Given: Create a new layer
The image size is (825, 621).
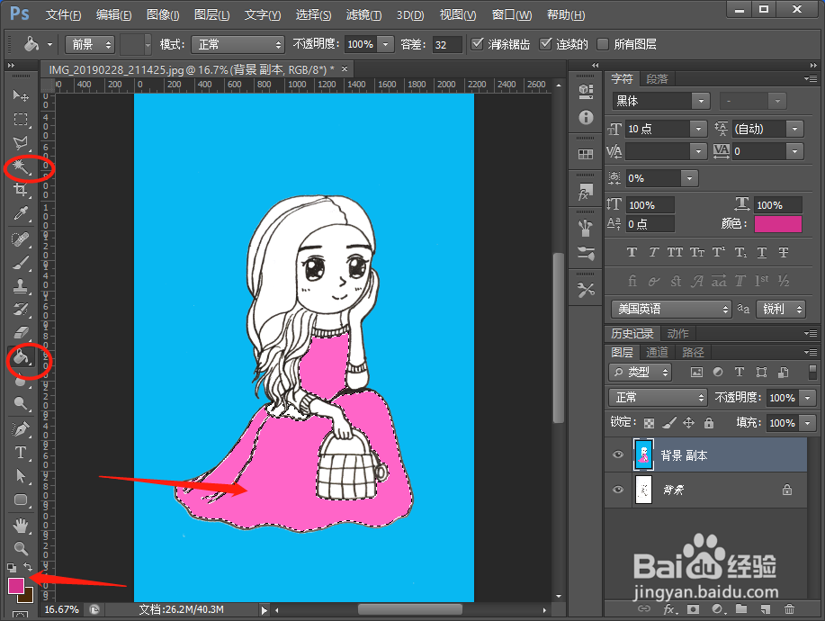Looking at the screenshot, I should pyautogui.click(x=765, y=609).
